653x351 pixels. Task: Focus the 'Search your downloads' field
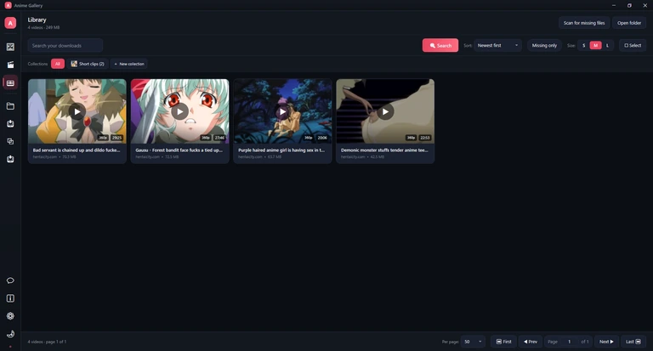(65, 45)
